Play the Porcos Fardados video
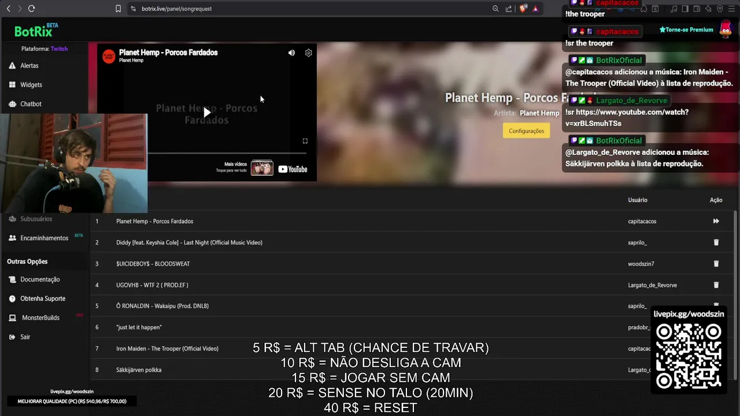Image resolution: width=740 pixels, height=416 pixels. tap(207, 112)
